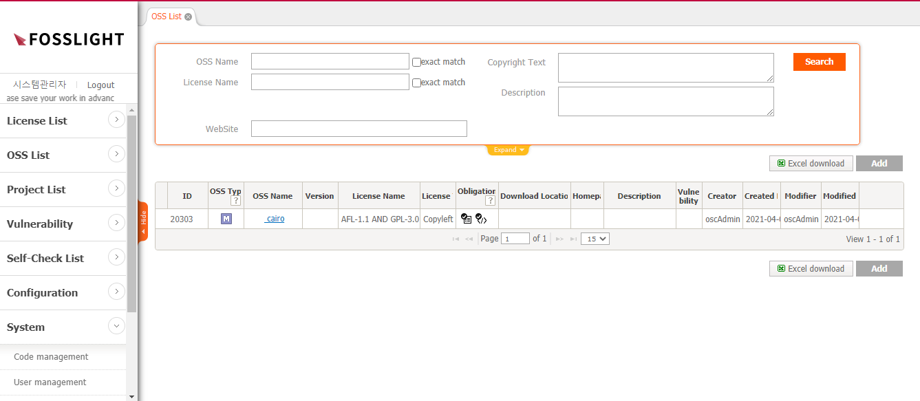Expand the Project List menu arrow
This screenshot has width=920, height=401.
pos(116,188)
